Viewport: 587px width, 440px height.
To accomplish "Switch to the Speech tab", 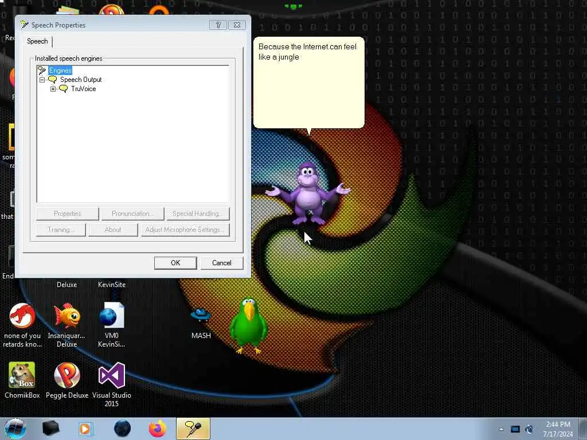I will coord(37,41).
